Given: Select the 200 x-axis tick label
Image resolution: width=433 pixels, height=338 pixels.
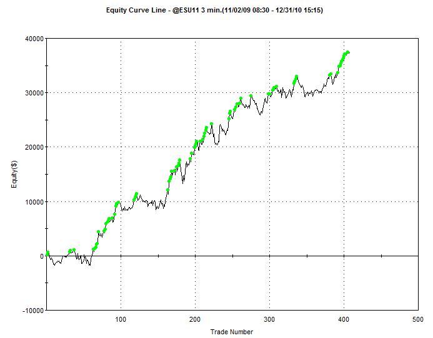Looking at the screenshot, I should (195, 319).
